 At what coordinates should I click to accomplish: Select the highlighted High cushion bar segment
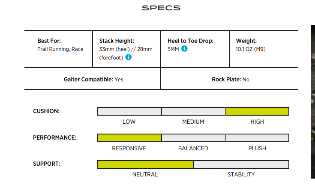[257, 111]
